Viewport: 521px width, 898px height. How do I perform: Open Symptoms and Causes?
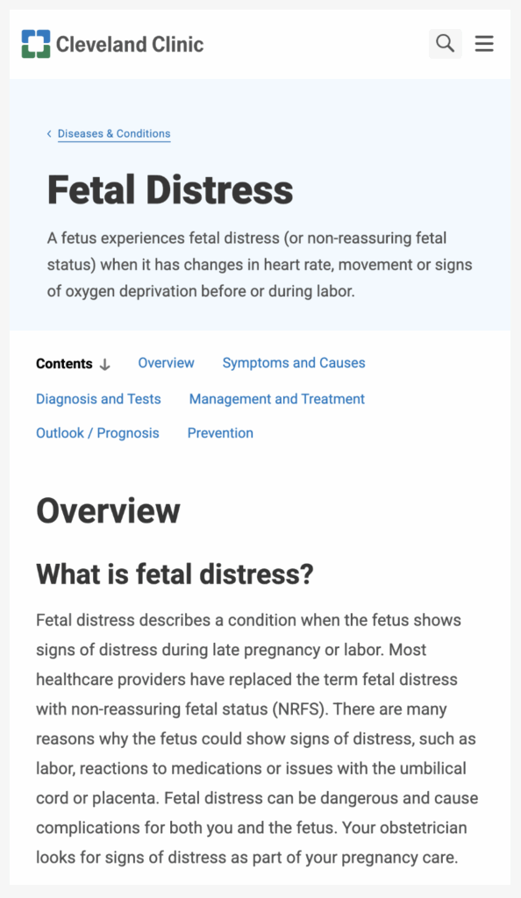[293, 362]
